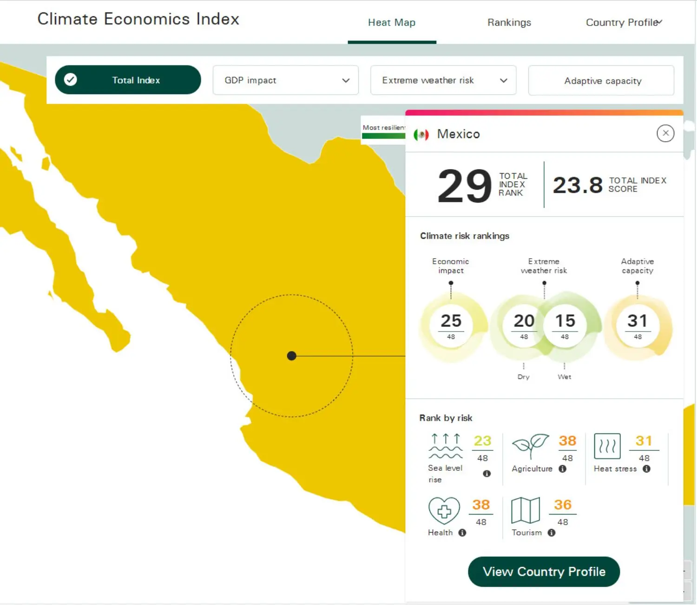Screen dimensions: 697x605
Task: Click the Most resilient legend bar
Action: click(383, 136)
